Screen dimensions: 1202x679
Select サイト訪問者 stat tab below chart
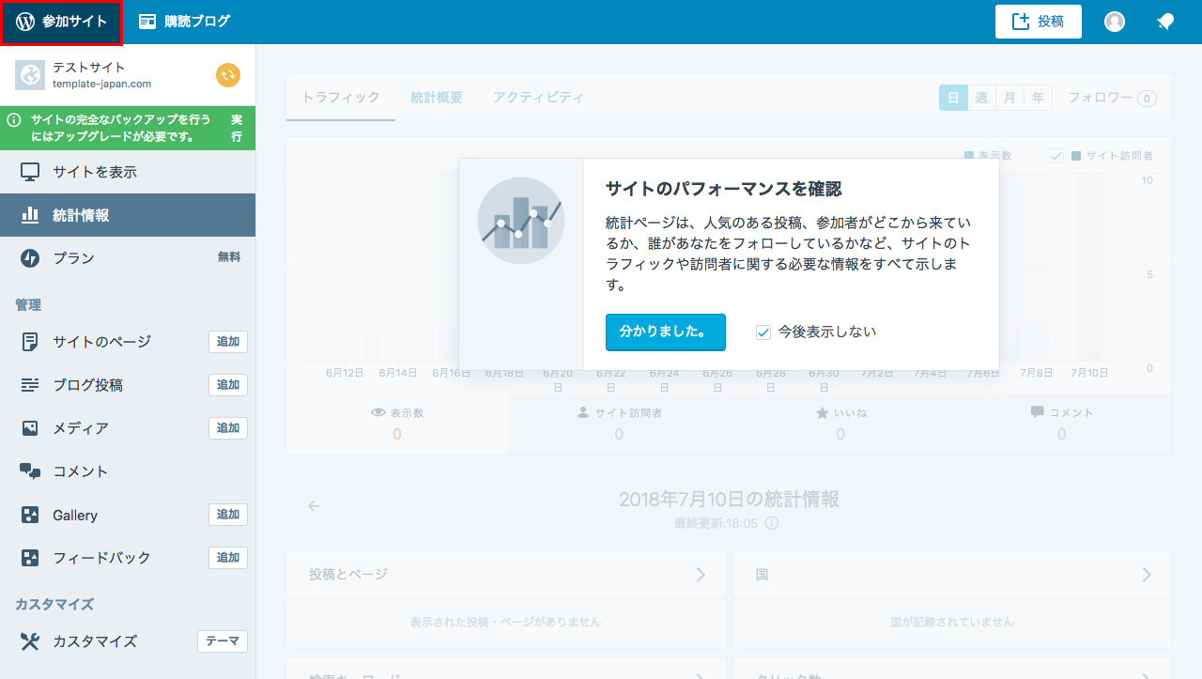[x=619, y=424]
